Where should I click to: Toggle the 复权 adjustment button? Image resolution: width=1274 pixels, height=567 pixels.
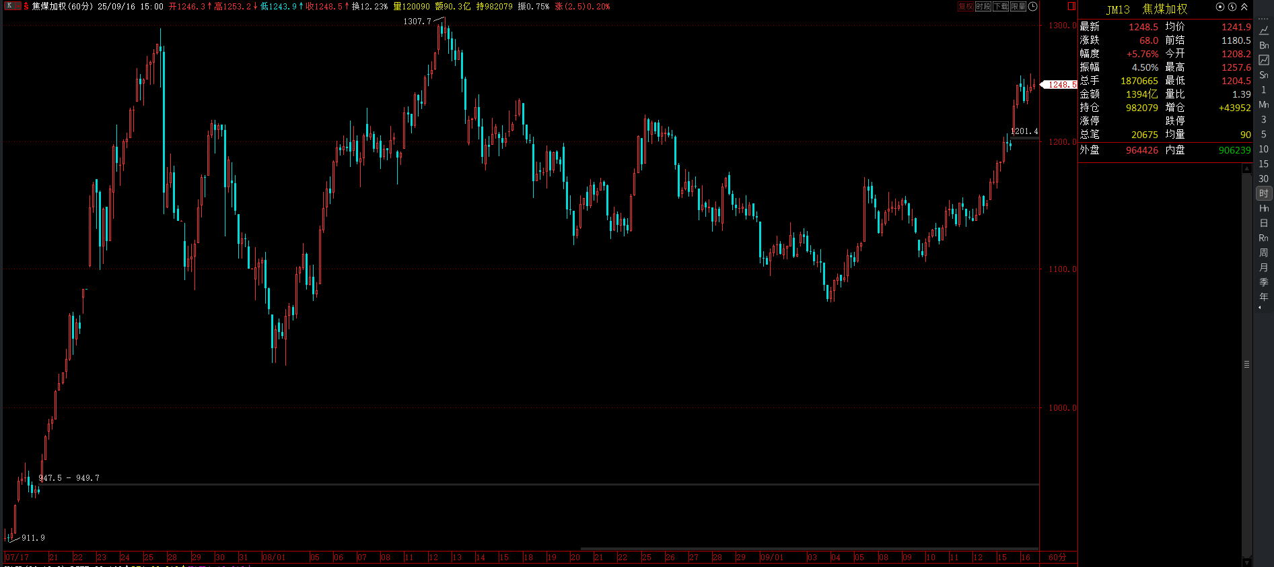click(966, 6)
